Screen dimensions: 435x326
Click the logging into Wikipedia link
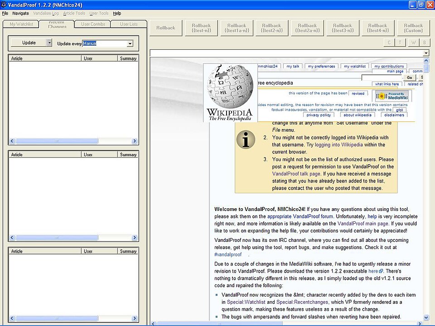[x=338, y=145]
